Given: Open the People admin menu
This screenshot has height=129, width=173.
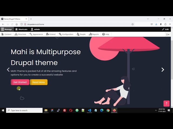Looking at the screenshot, I should tap(81, 34).
